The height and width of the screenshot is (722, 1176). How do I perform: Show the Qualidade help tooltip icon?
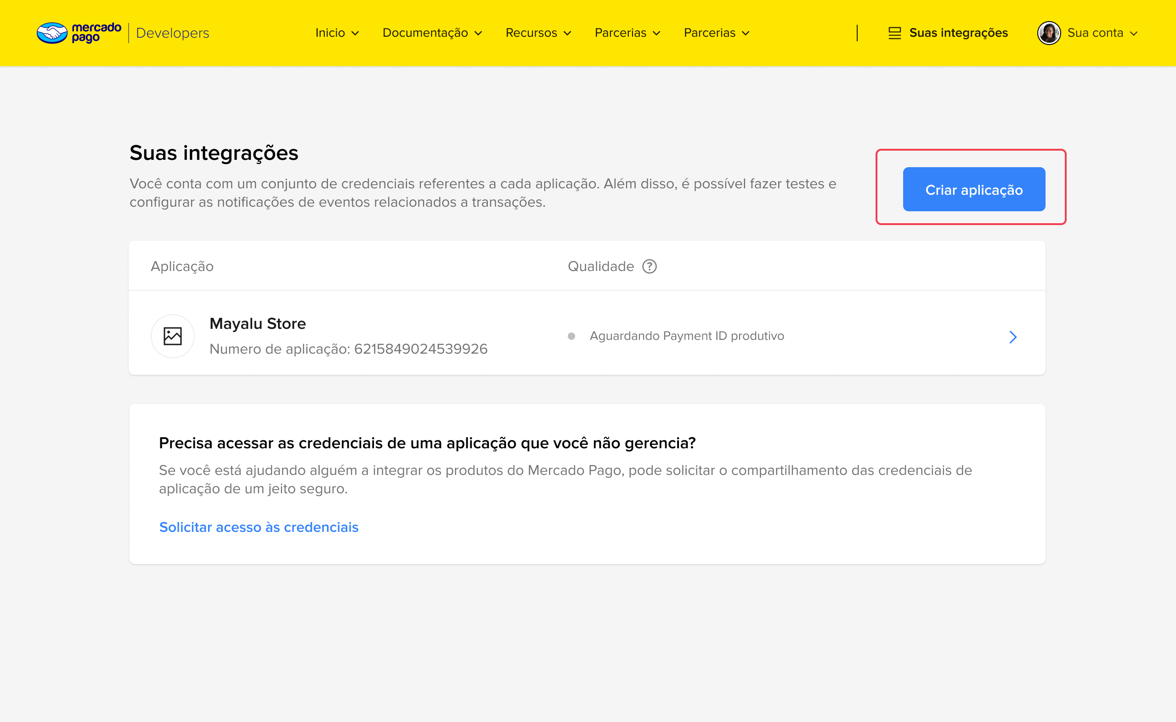[649, 266]
